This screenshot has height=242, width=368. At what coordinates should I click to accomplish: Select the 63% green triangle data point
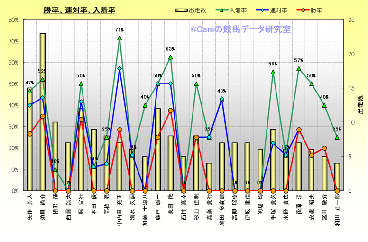click(171, 57)
